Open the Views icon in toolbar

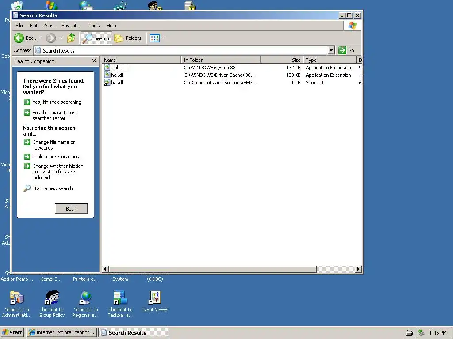(x=154, y=38)
